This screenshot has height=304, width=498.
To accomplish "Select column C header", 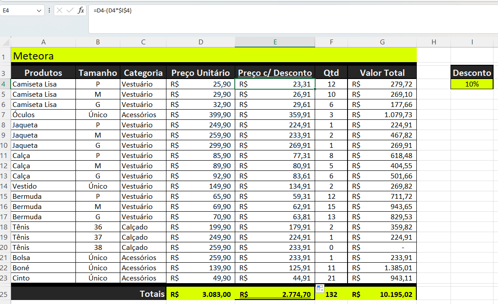I will pyautogui.click(x=143, y=42).
